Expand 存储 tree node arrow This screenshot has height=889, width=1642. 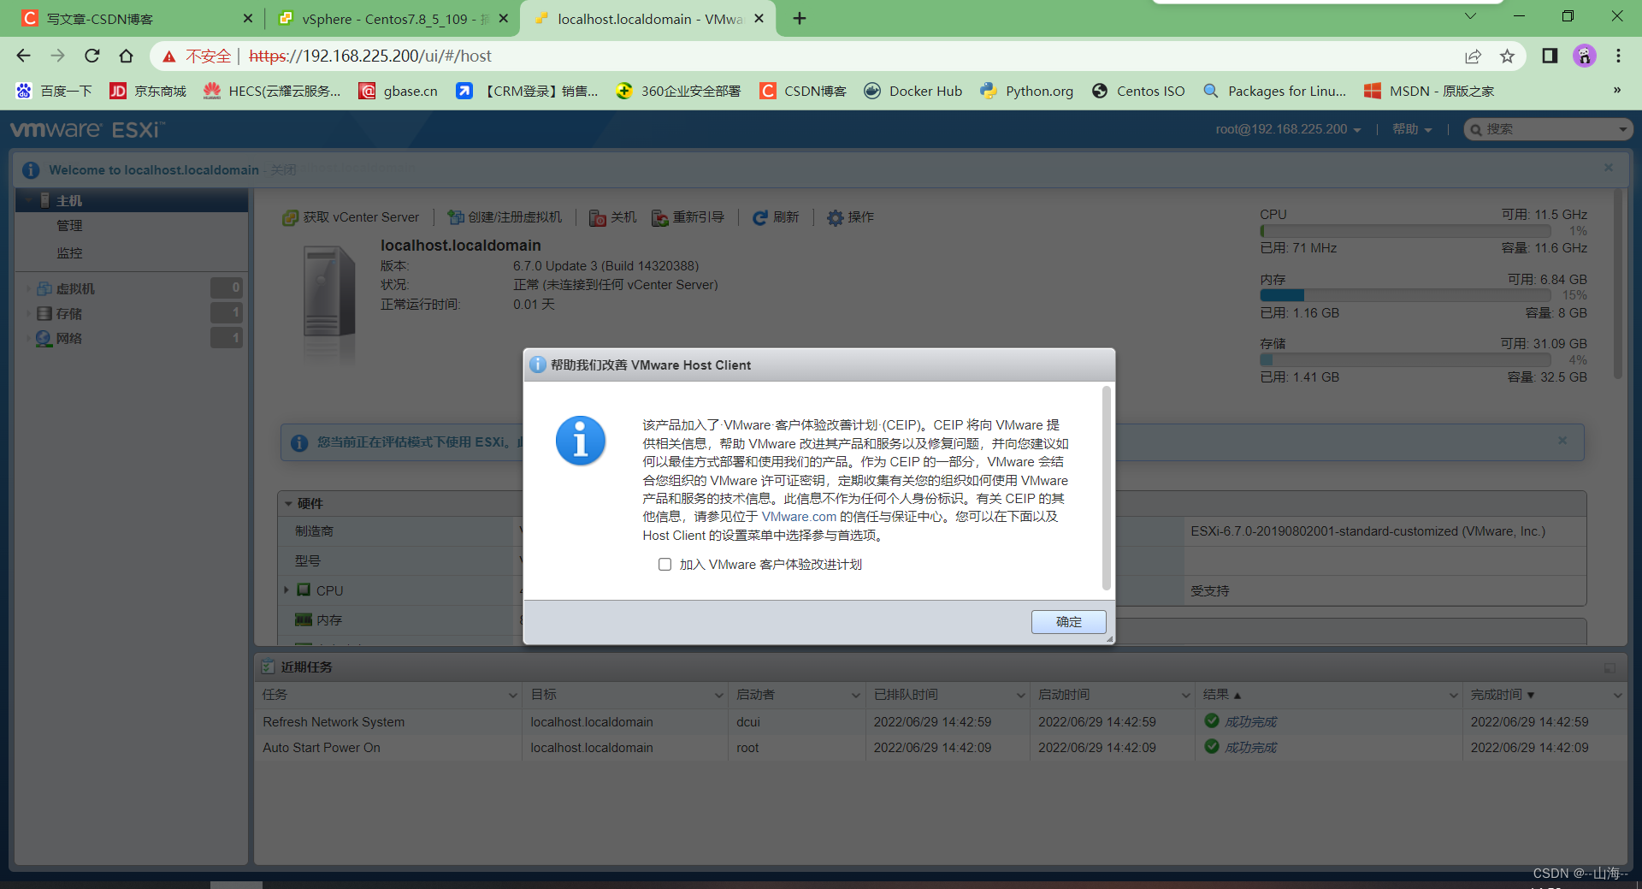point(28,313)
